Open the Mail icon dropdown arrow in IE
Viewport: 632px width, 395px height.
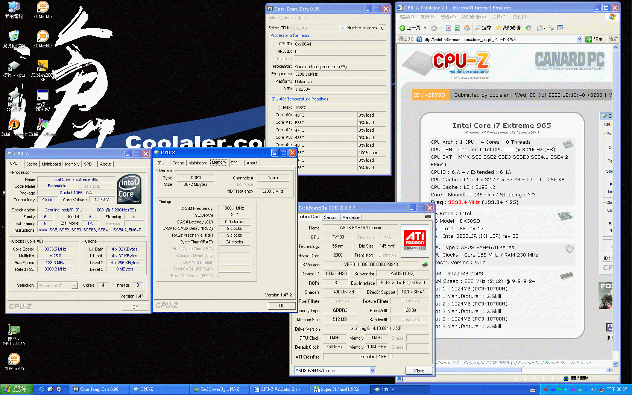pos(544,28)
